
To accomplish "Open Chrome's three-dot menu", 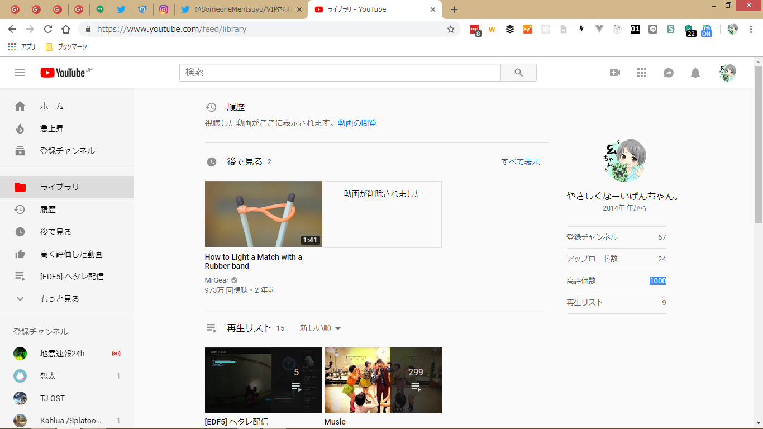I will (x=751, y=29).
